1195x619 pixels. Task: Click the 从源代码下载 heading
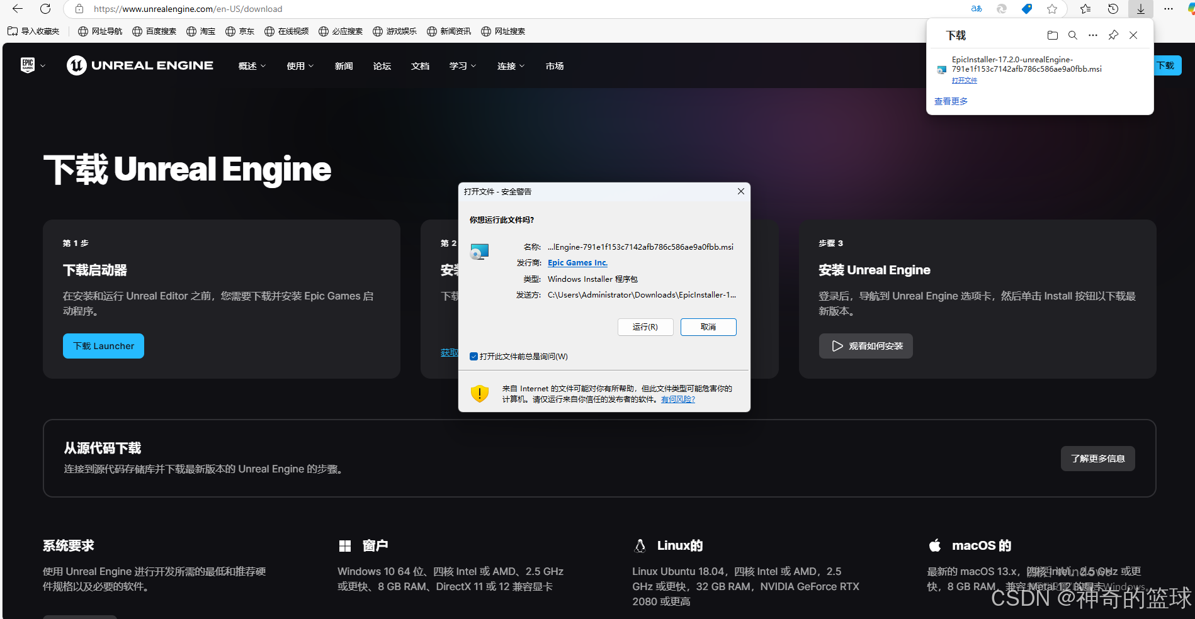(103, 448)
